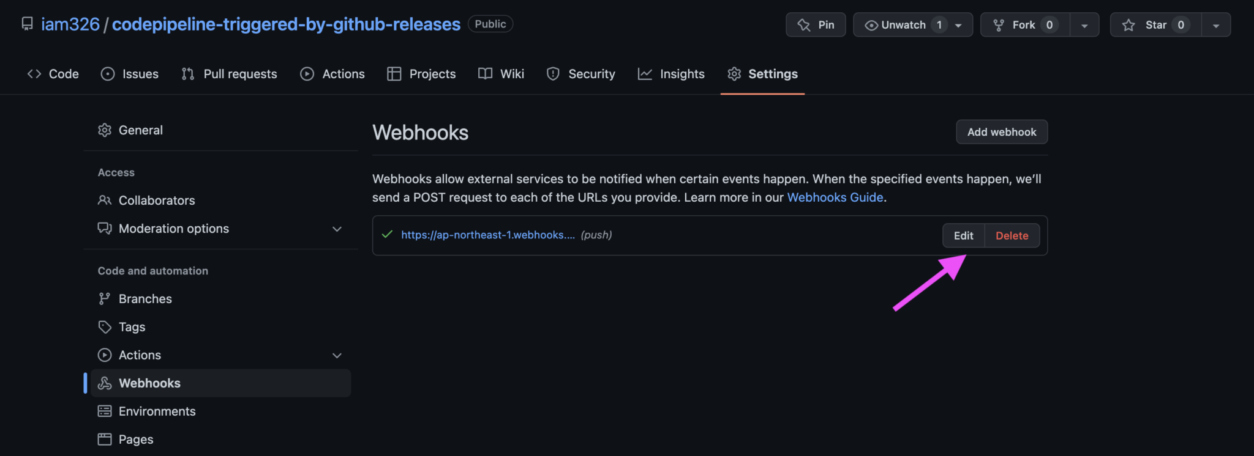Viewport: 1254px width, 456px height.
Task: Click the Issues circle icon
Action: click(107, 73)
